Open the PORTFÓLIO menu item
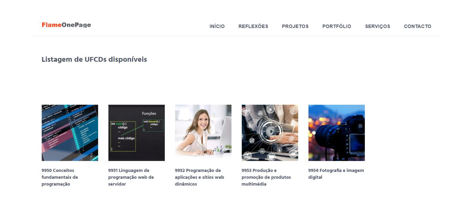This screenshot has height=219, width=462. pos(337,26)
